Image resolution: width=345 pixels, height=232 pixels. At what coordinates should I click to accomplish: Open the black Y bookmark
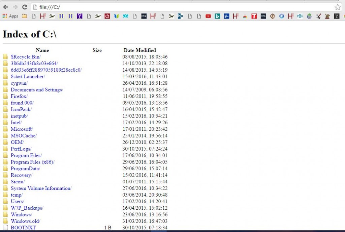pyautogui.click(x=337, y=16)
